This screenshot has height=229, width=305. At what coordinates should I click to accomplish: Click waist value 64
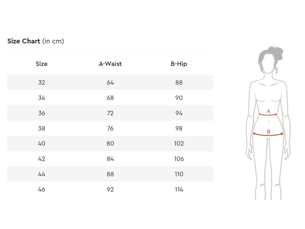click(x=110, y=82)
